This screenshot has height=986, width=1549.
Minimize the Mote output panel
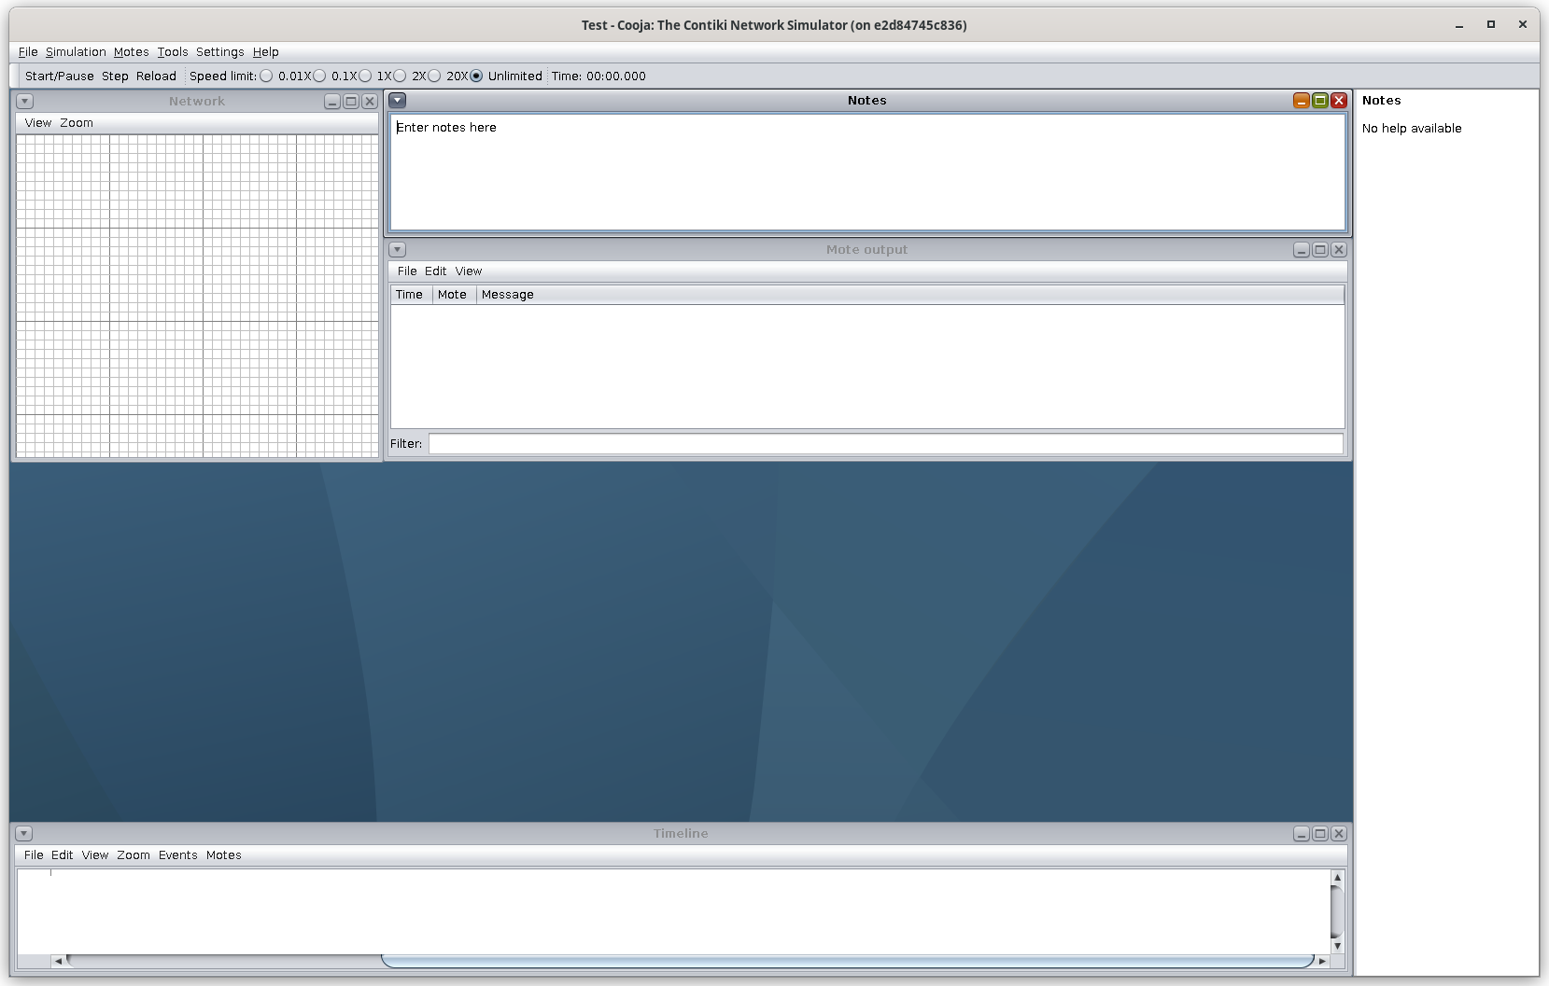pos(1302,249)
